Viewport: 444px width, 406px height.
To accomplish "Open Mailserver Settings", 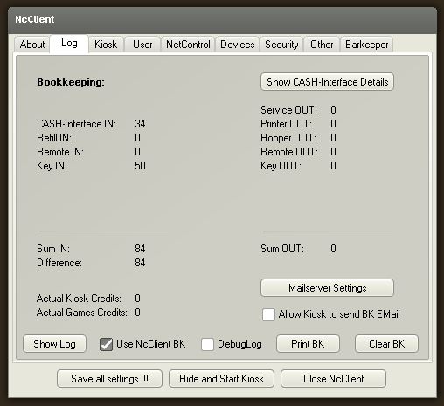I will (327, 288).
